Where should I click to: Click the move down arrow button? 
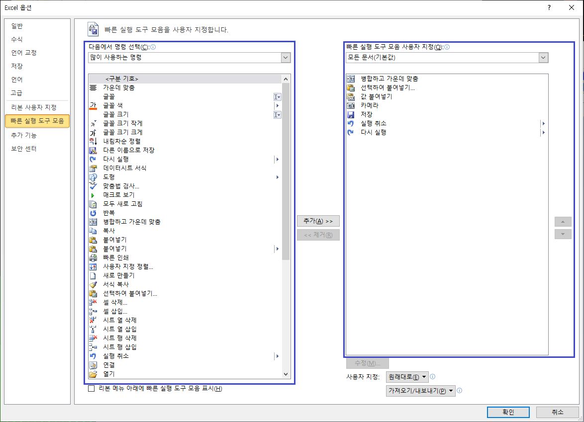(x=563, y=234)
